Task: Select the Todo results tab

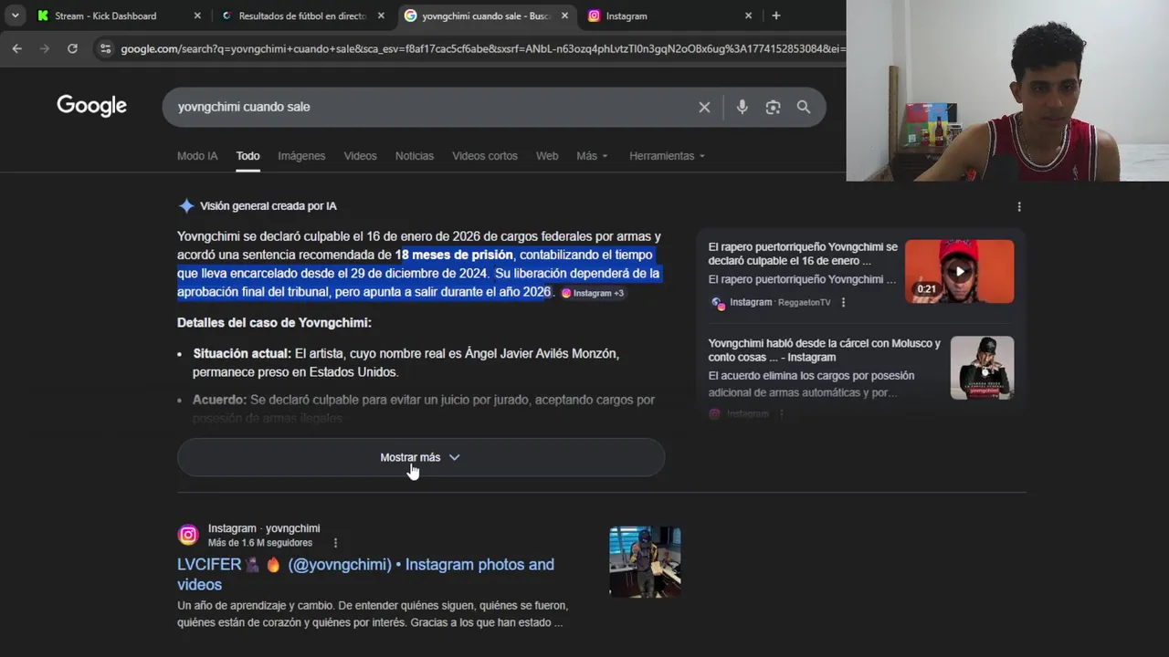Action: click(x=247, y=156)
